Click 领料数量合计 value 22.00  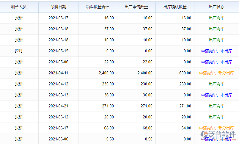point(109,62)
